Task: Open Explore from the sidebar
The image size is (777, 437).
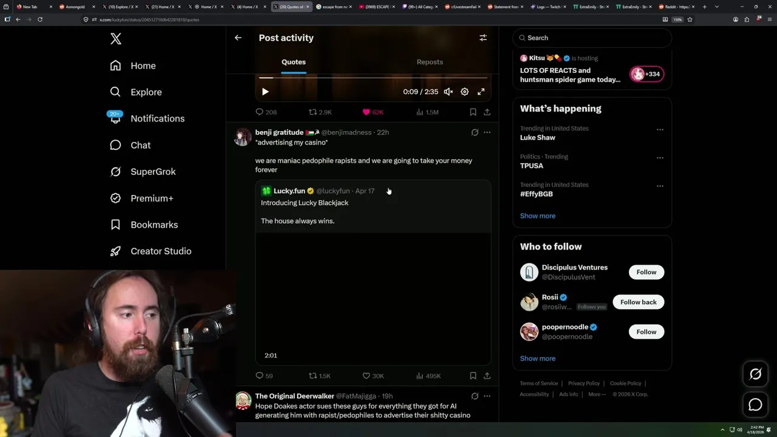Action: [x=136, y=92]
